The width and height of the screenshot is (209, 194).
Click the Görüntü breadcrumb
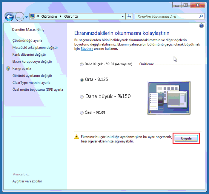pyautogui.click(x=71, y=16)
